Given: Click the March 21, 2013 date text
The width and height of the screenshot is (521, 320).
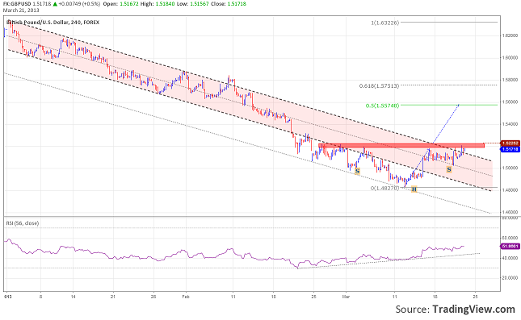Looking at the screenshot, I should click(x=21, y=10).
